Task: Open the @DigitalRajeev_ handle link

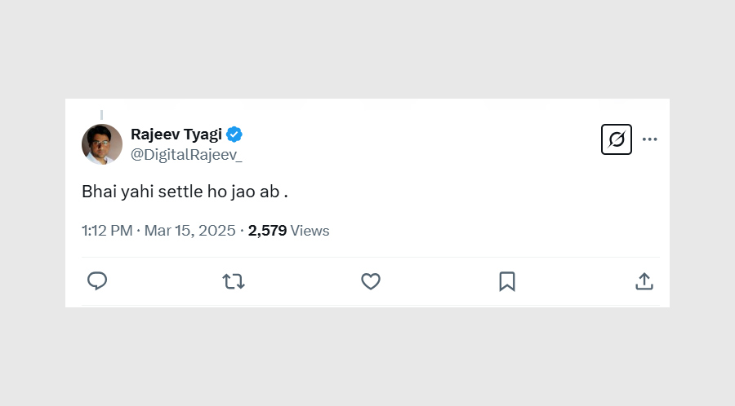Action: 186,155
